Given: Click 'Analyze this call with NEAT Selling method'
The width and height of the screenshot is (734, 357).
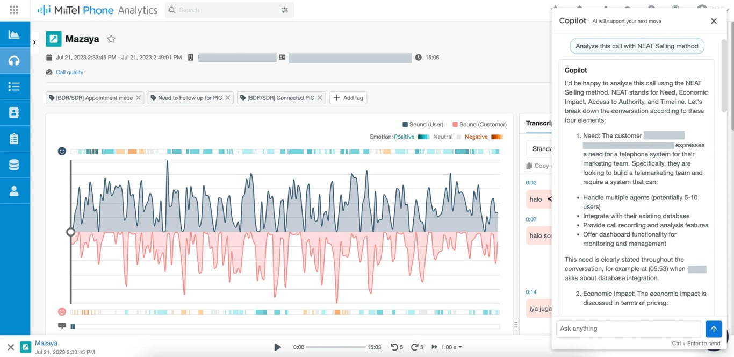Looking at the screenshot, I should coord(636,46).
